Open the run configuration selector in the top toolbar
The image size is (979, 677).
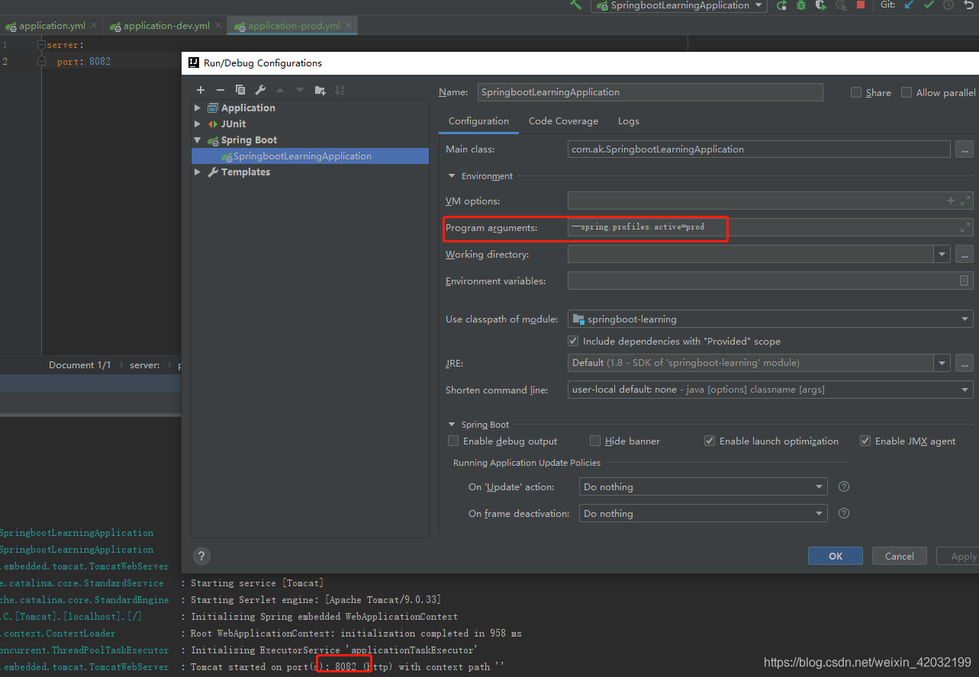point(679,5)
